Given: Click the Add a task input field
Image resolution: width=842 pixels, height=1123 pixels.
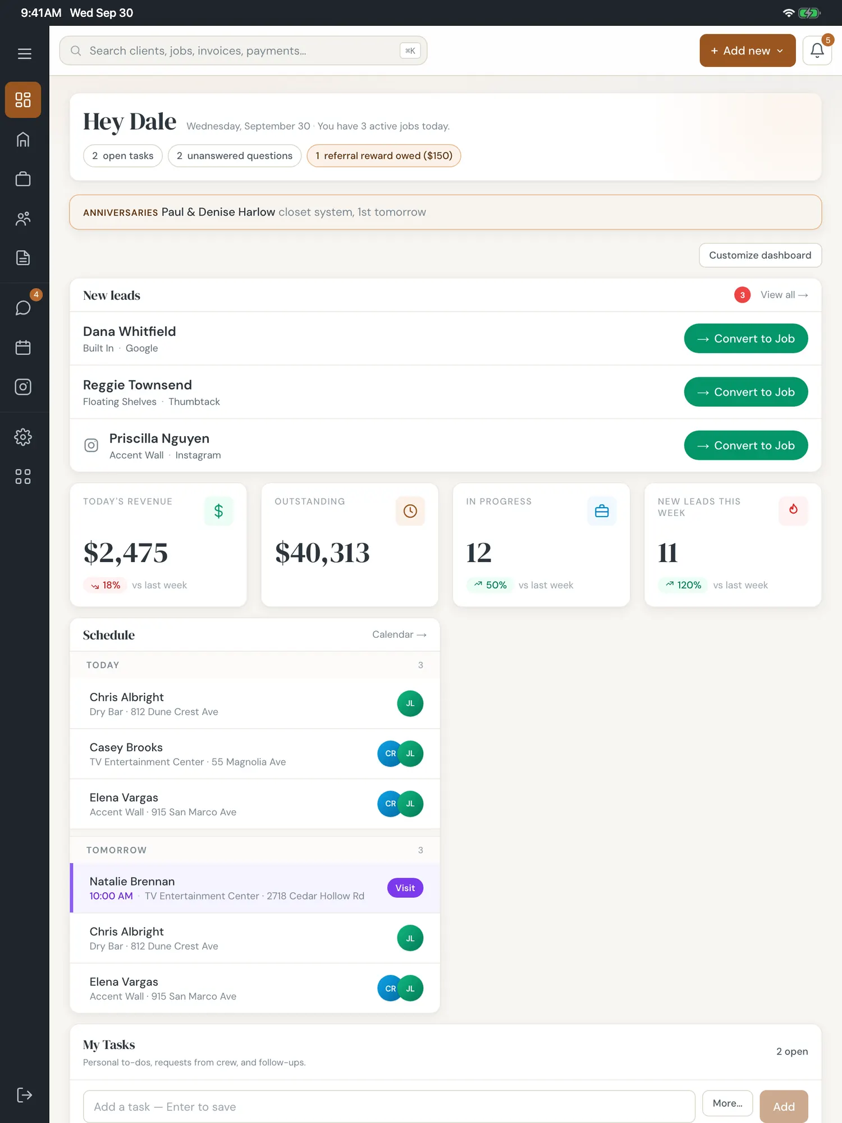Looking at the screenshot, I should click(x=389, y=1106).
